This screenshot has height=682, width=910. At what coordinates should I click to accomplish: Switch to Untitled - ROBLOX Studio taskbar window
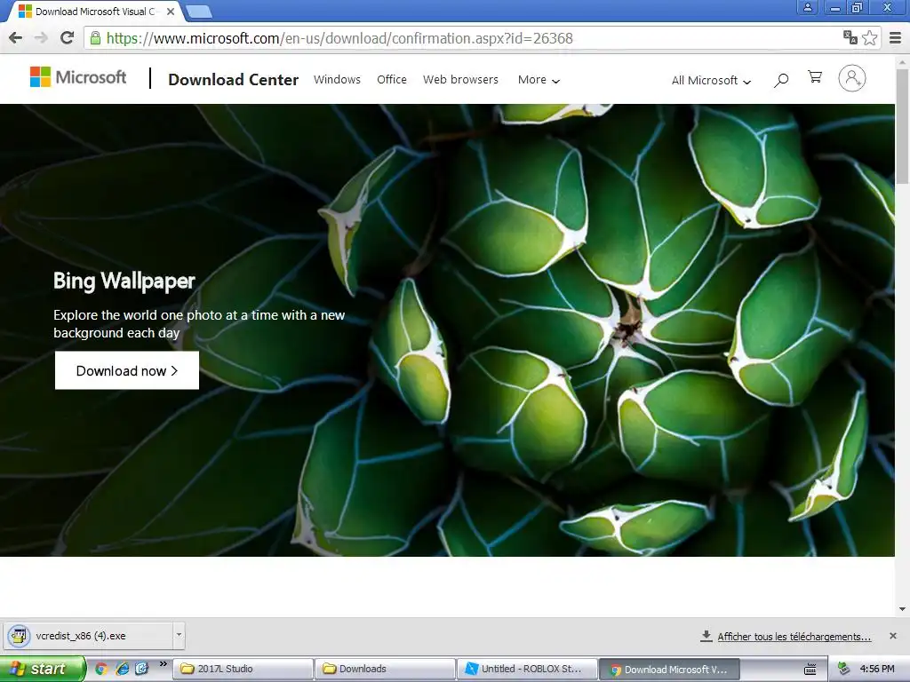tap(528, 670)
